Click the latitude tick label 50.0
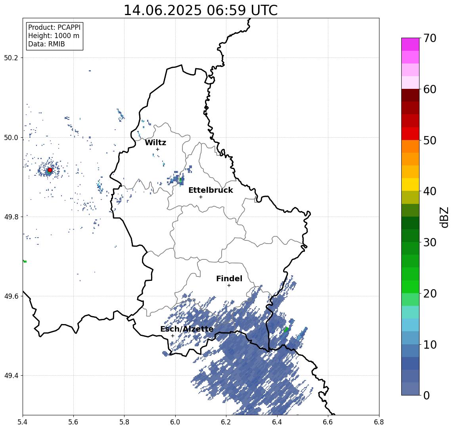 [x=11, y=137]
